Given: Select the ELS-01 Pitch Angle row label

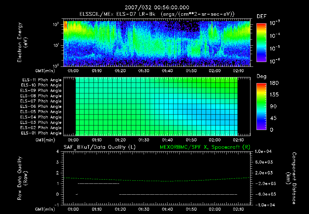Looking at the screenshot, I should pos(41,133).
